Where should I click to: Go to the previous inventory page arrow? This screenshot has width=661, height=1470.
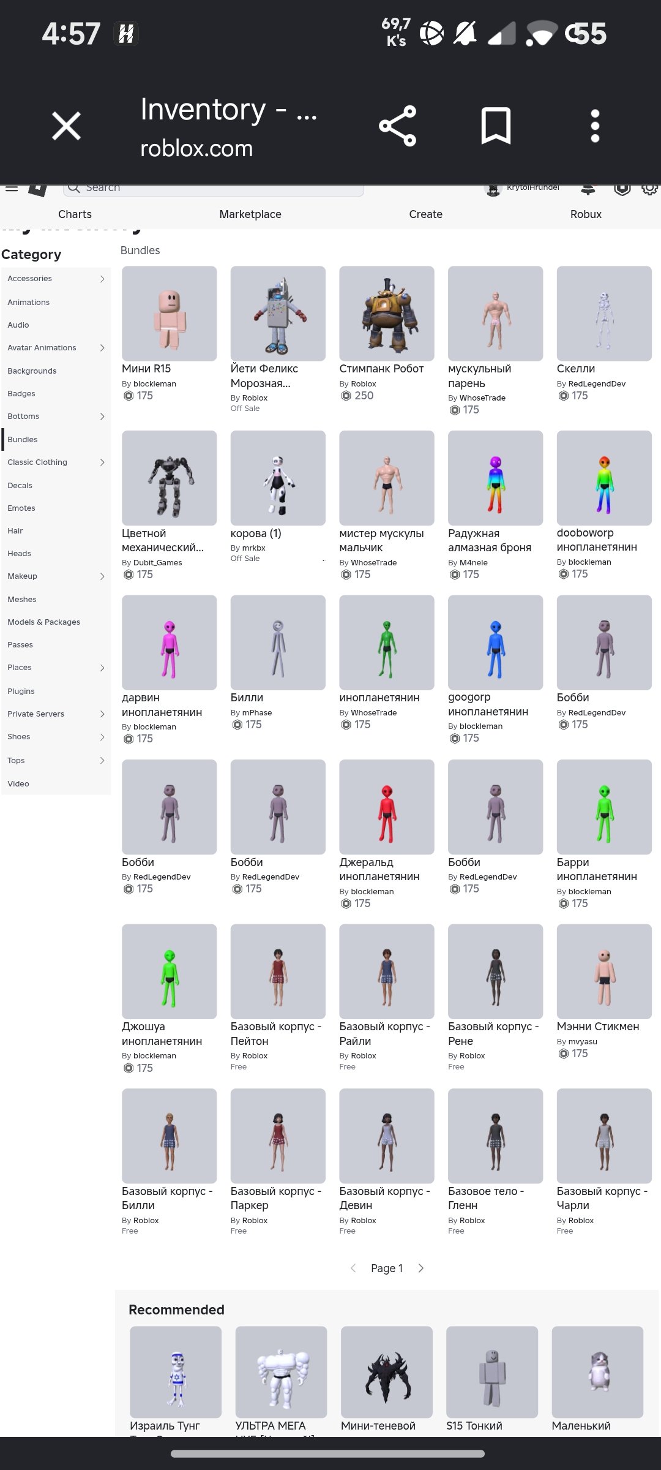(353, 1268)
